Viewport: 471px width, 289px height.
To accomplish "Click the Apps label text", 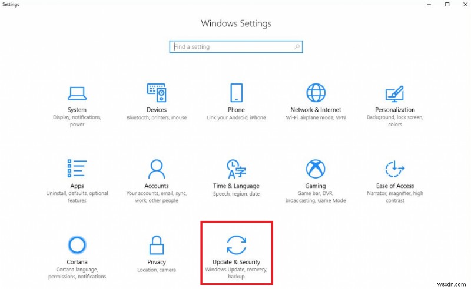I will [77, 186].
